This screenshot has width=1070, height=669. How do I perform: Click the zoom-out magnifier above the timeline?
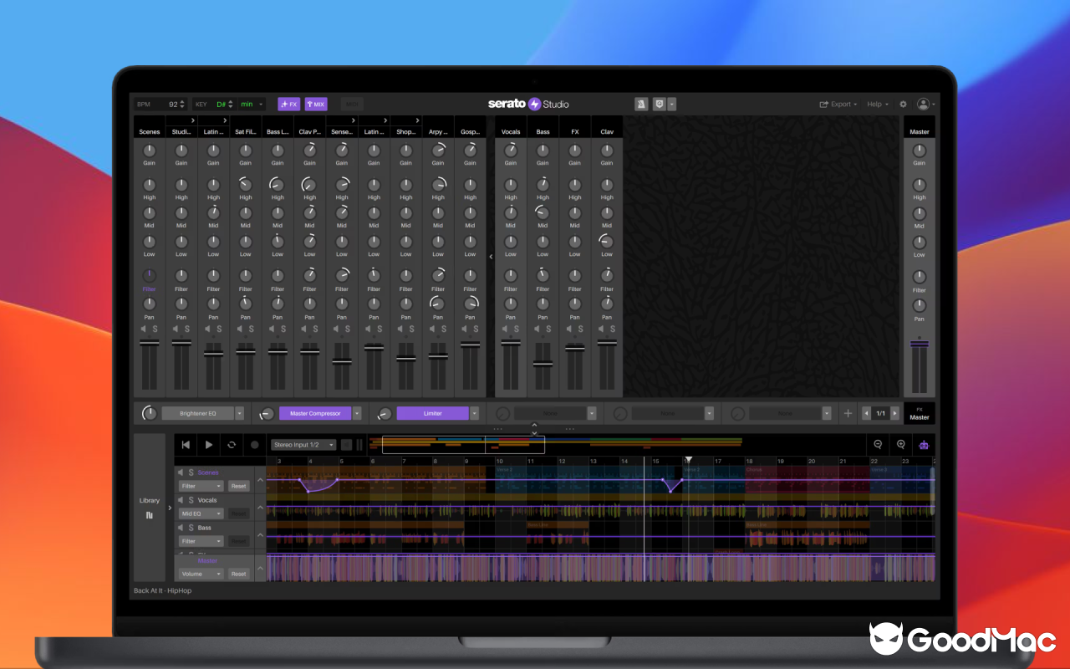879,444
